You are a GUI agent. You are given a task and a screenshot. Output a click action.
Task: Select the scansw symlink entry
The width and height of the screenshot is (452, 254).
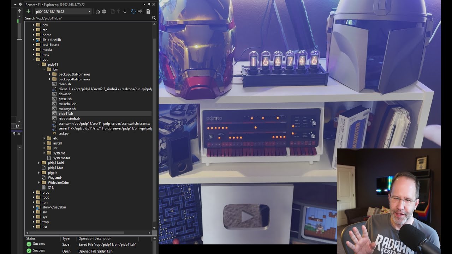[x=105, y=124]
